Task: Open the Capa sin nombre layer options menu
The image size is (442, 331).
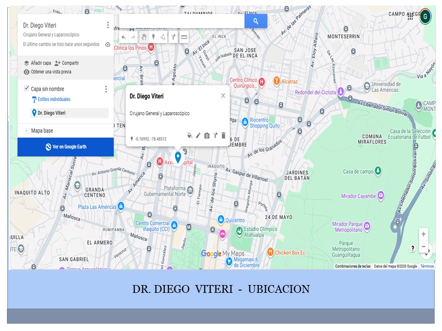Action: (x=106, y=89)
